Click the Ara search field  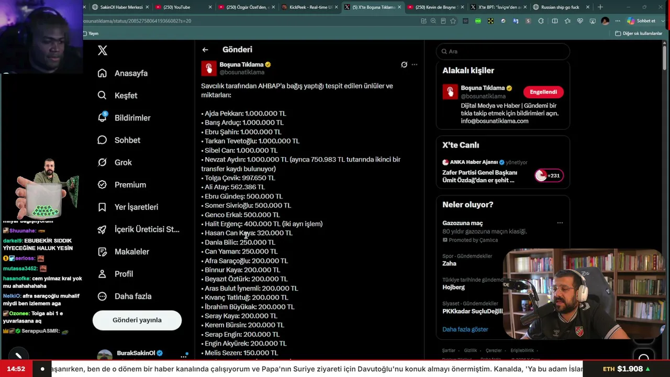click(502, 51)
